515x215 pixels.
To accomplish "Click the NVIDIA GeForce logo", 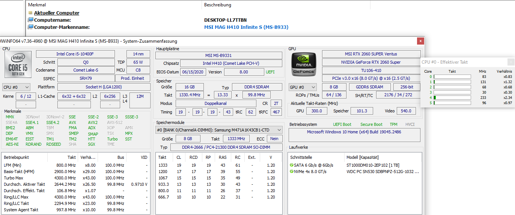I will coord(304,64).
